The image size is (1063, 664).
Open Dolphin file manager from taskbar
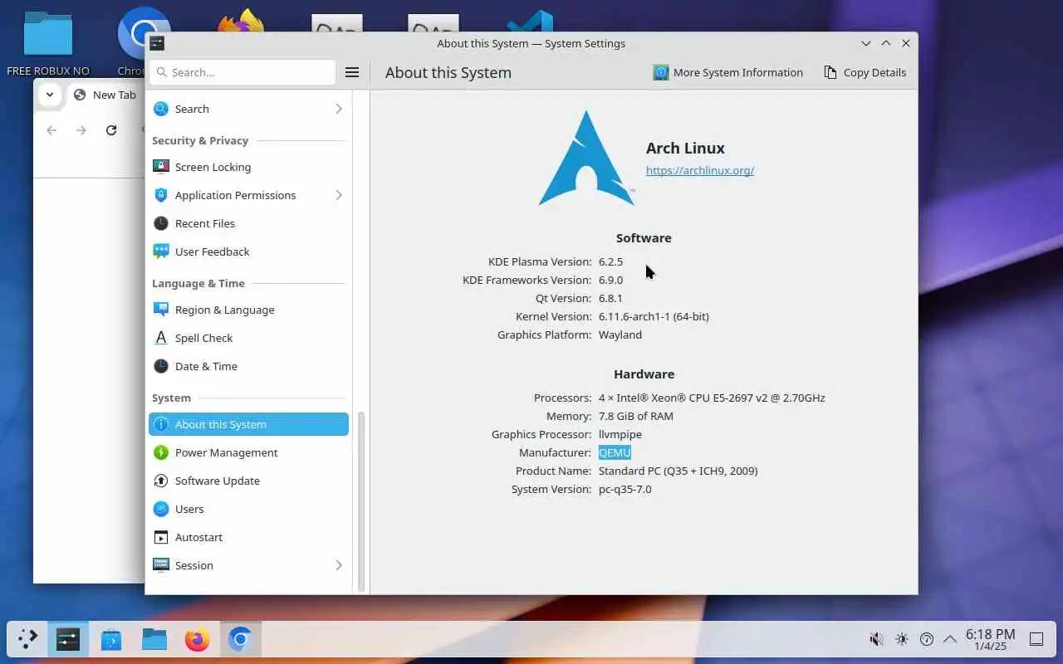pyautogui.click(x=154, y=639)
